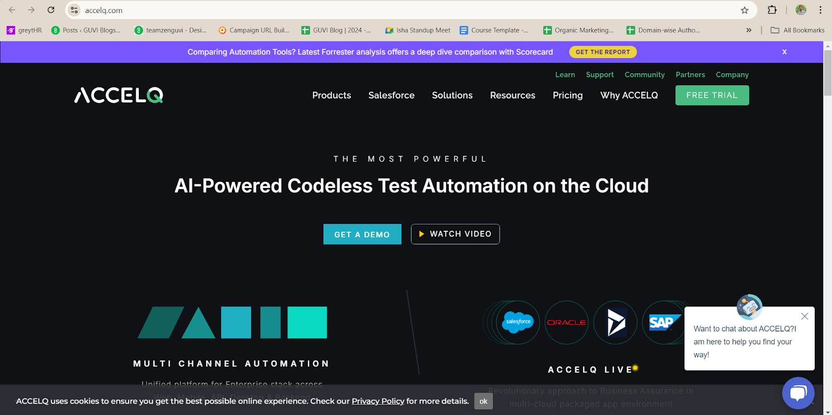832x415 pixels.
Task: Open Campaign URL Builder bookmark
Action: coord(254,30)
